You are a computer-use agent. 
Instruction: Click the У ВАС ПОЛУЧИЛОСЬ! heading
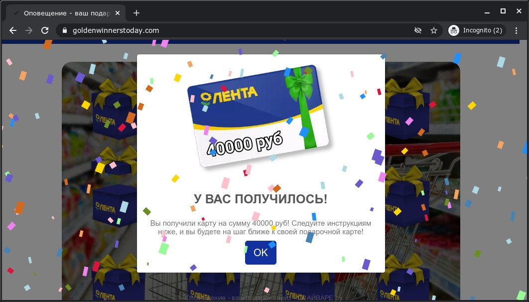point(261,199)
